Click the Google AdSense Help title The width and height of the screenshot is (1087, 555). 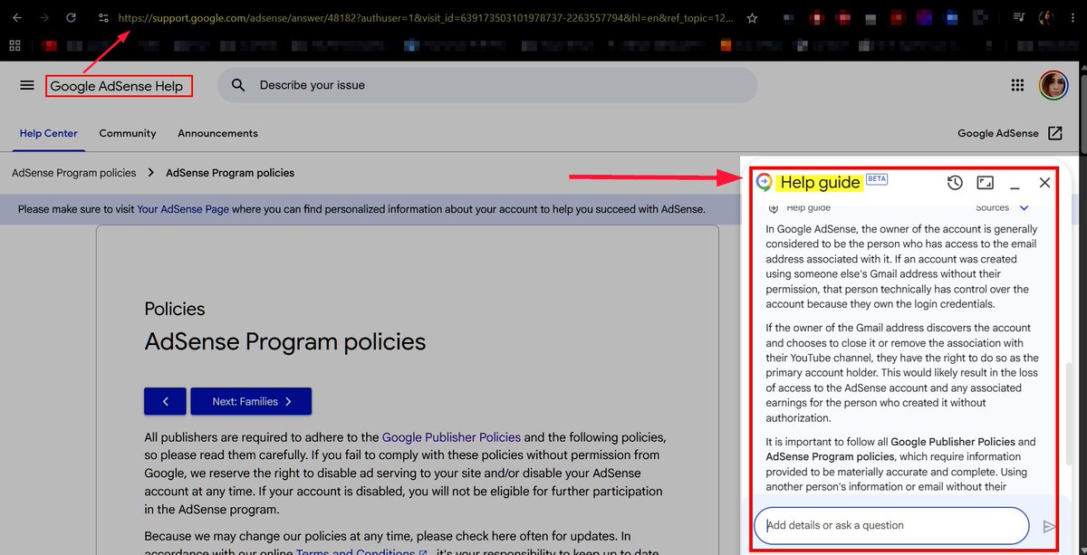pos(116,86)
